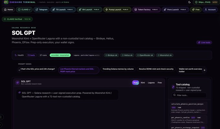
Task: Click the user icon in Account button
Action: 206,10
